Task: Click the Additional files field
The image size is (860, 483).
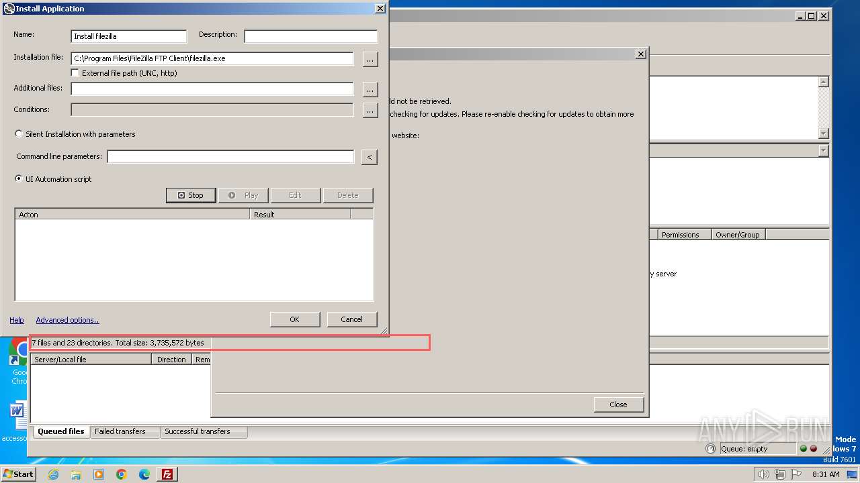Action: click(212, 89)
